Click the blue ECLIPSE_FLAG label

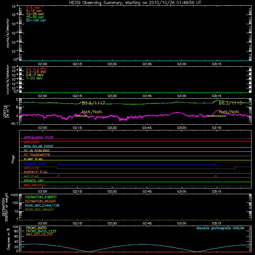coord(35,164)
